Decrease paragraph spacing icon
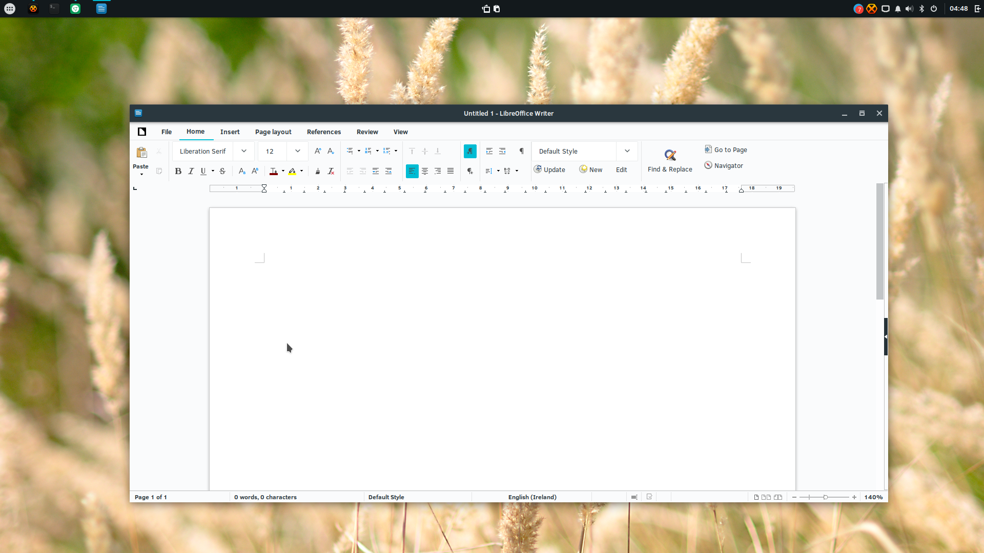 pos(388,171)
